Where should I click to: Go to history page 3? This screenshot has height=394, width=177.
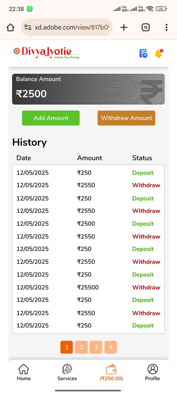(x=96, y=347)
